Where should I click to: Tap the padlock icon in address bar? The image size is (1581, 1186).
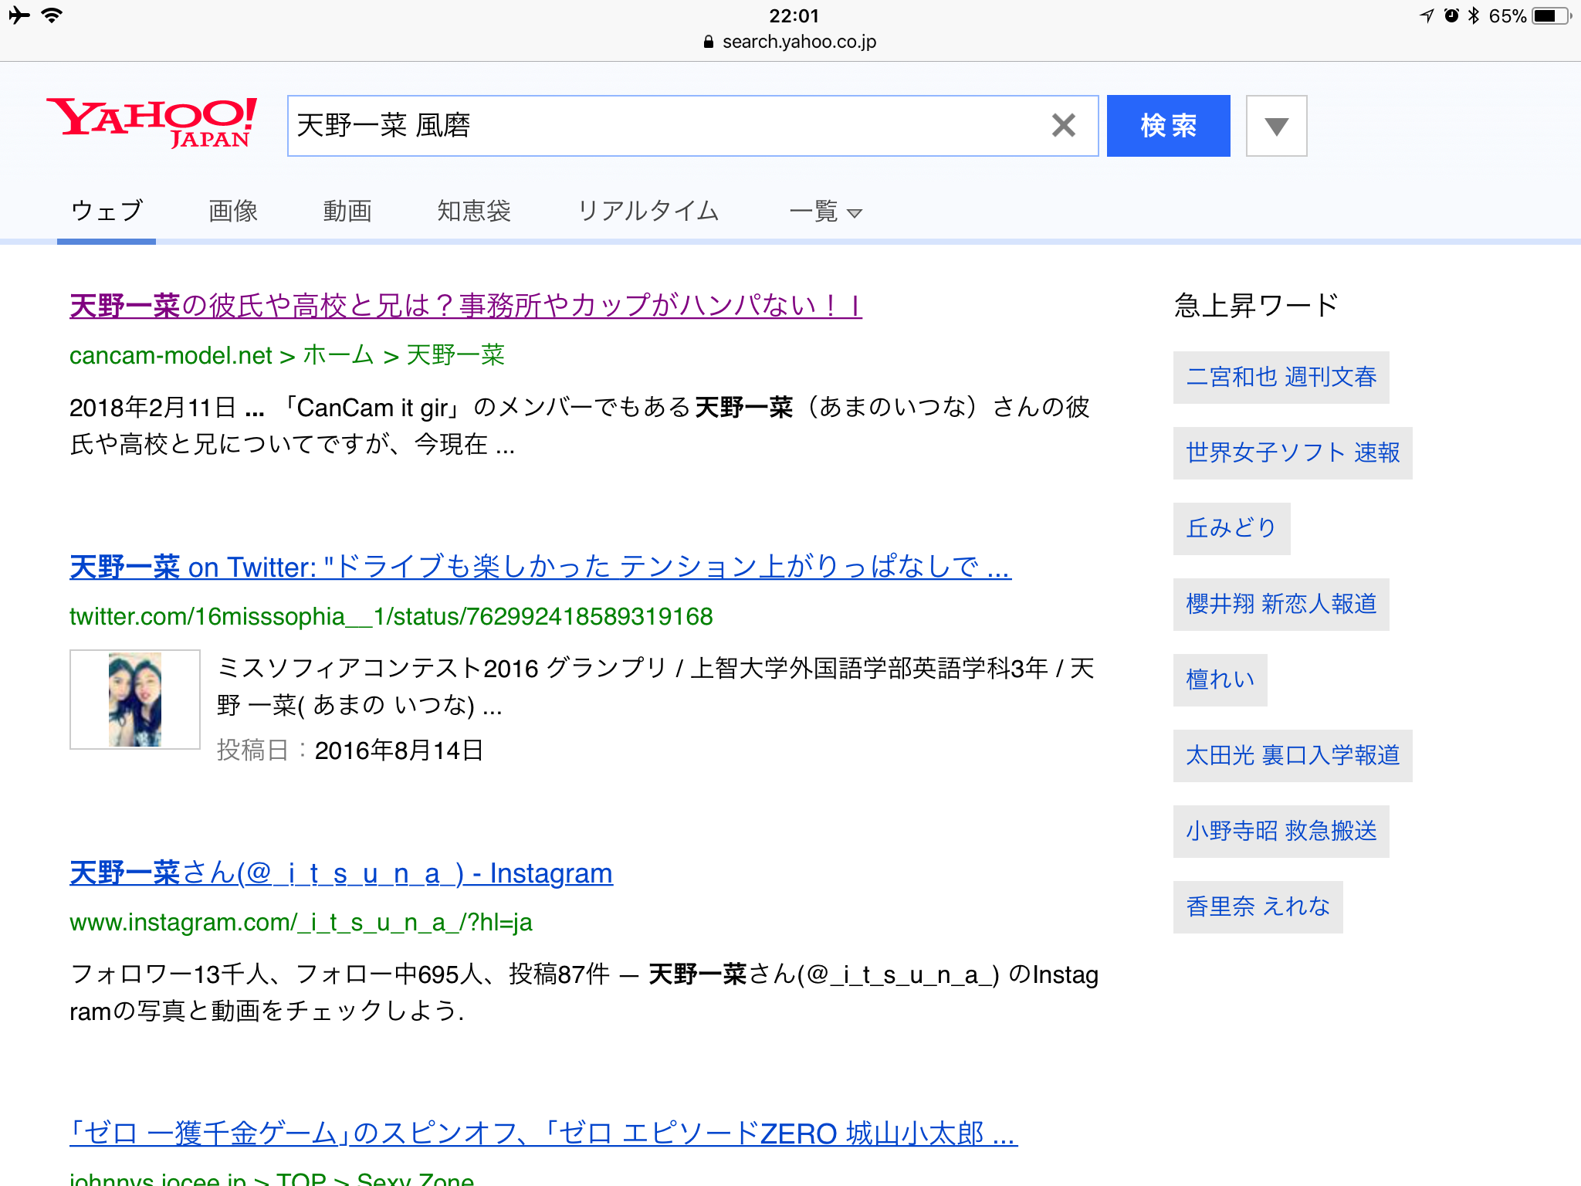[x=709, y=42]
